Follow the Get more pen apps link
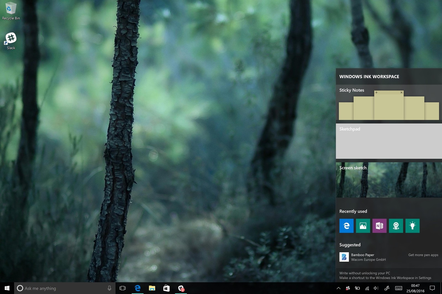This screenshot has height=294, width=442. [423, 255]
